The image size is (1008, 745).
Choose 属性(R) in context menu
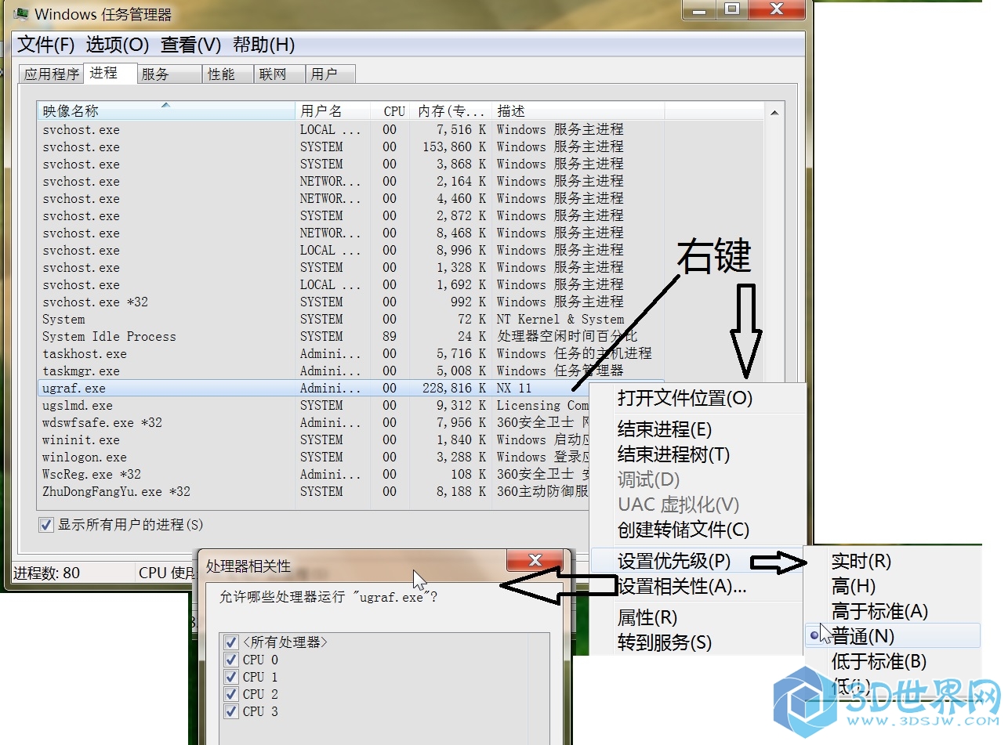click(698, 617)
